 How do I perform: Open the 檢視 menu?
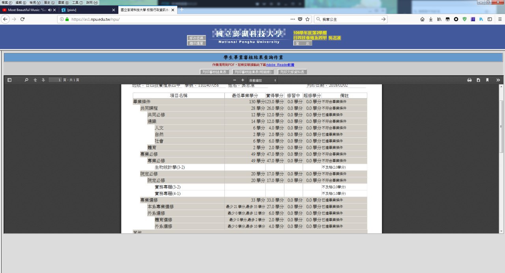[35, 2]
